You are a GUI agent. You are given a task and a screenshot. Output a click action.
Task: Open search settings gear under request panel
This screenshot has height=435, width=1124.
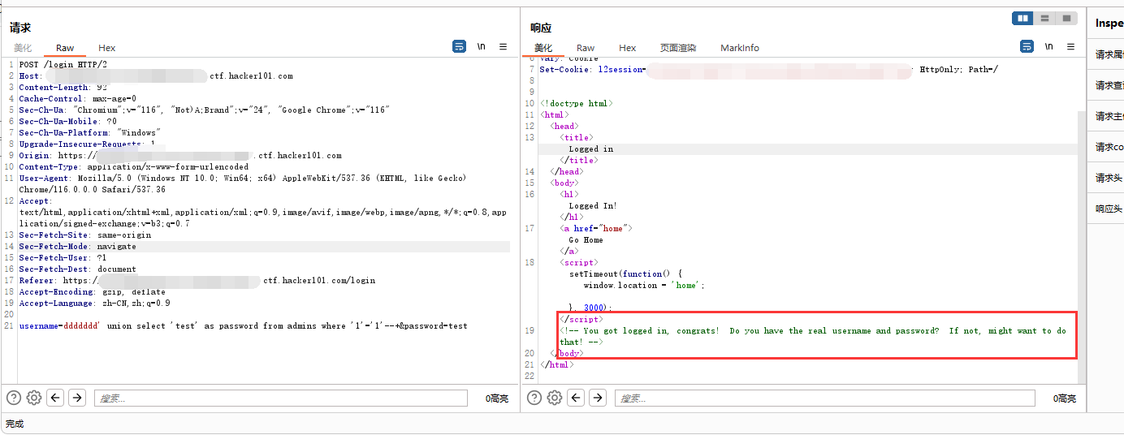click(x=34, y=398)
